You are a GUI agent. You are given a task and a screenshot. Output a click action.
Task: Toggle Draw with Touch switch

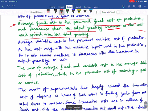point(120,12)
